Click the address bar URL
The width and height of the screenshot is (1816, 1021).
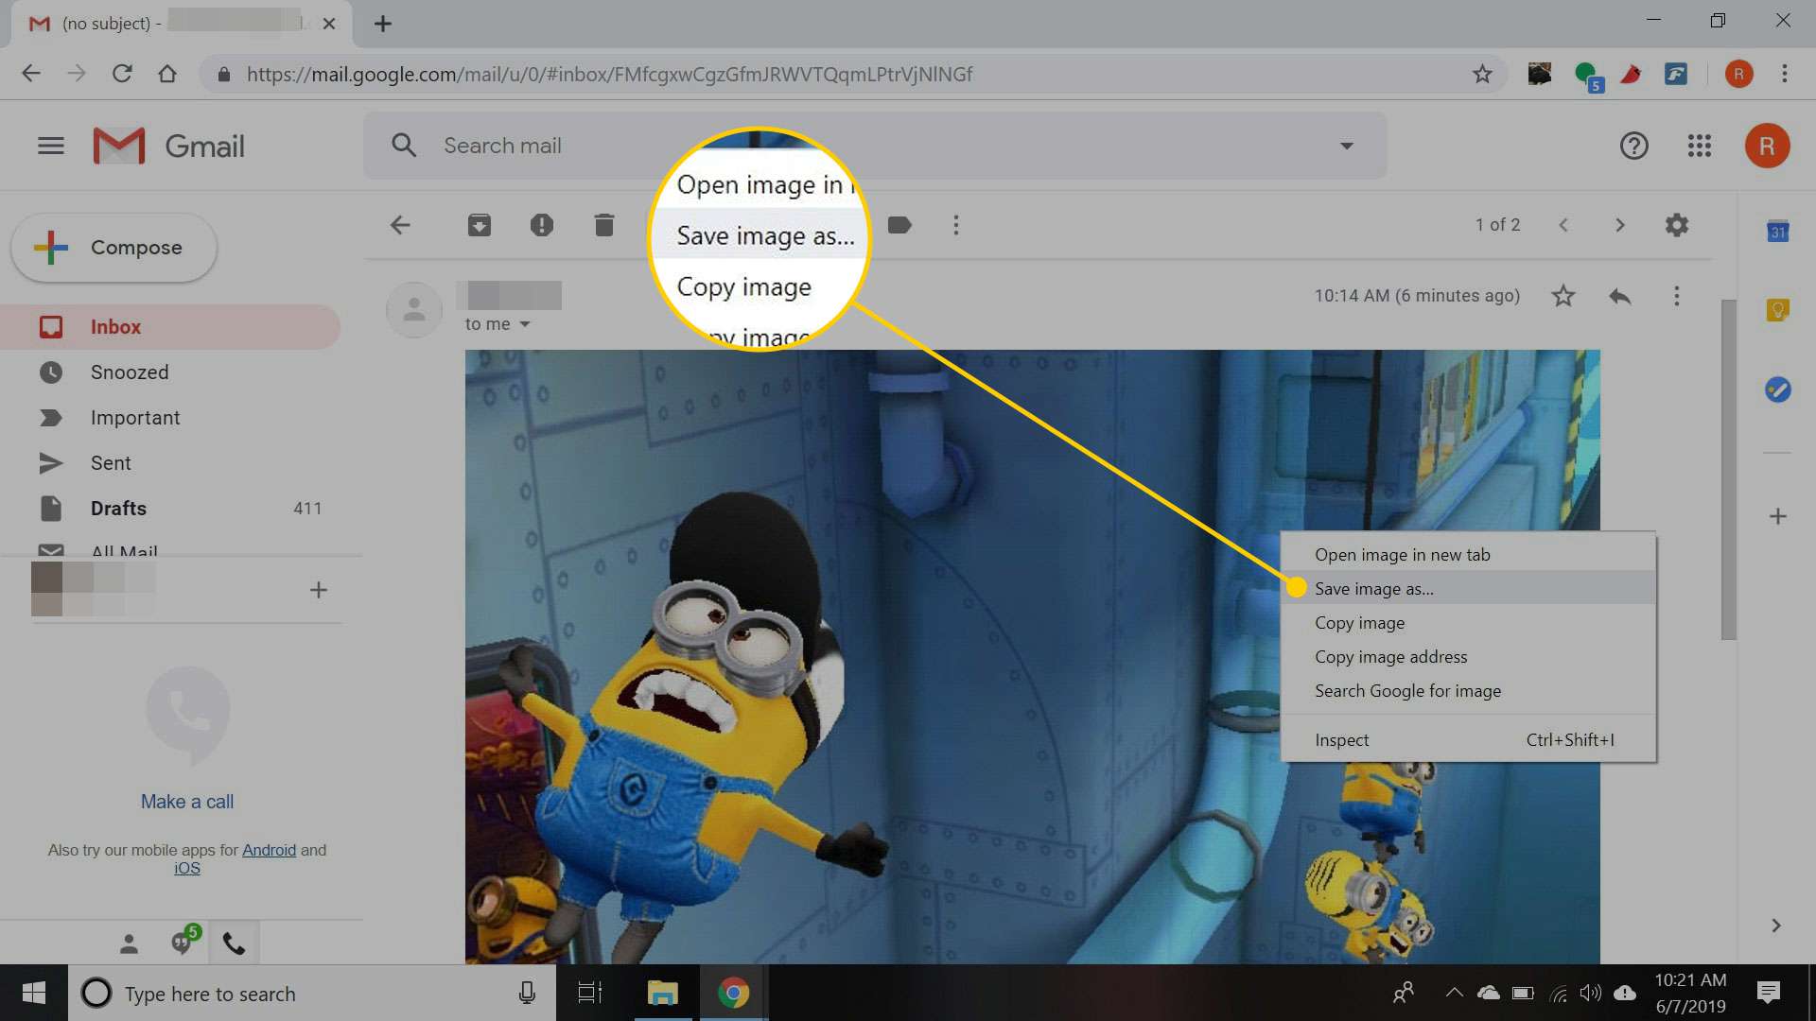[609, 74]
